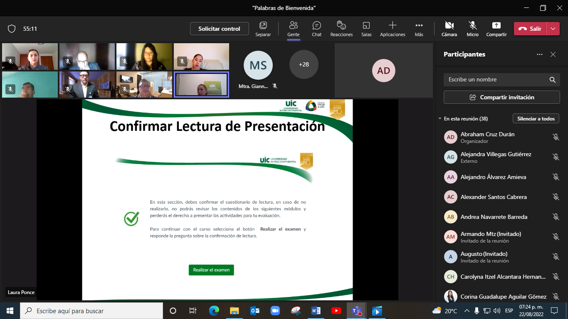Open Task View on the taskbar
Image resolution: width=568 pixels, height=319 pixels.
point(193,311)
